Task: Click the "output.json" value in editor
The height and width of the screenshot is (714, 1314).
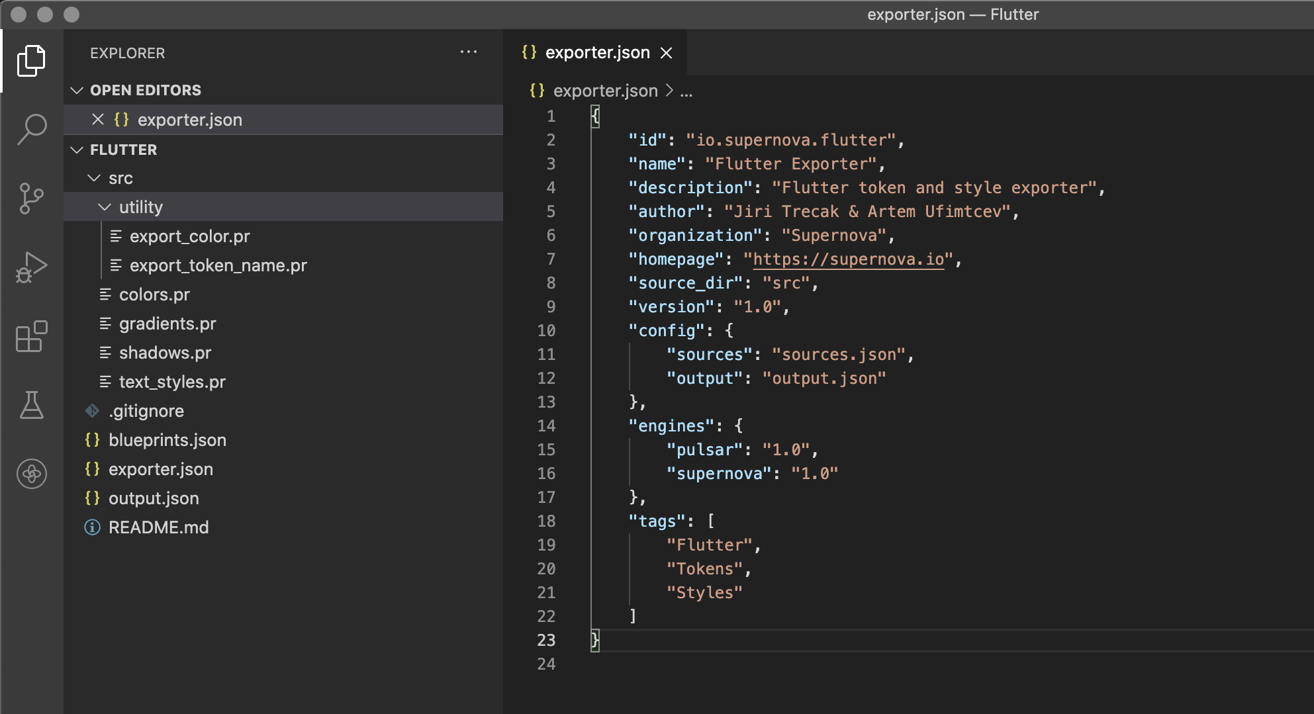Action: pos(824,378)
